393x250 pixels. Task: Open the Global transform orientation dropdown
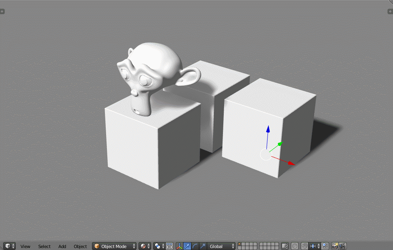pyautogui.click(x=221, y=246)
